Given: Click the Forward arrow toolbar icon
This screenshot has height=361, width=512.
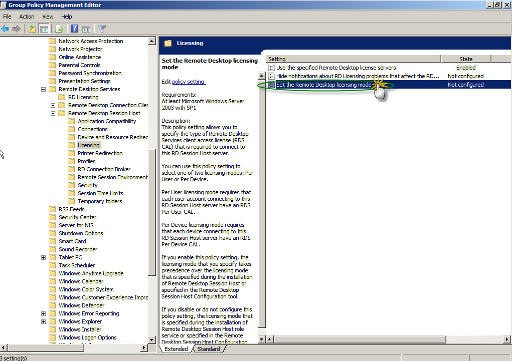Looking at the screenshot, I should (x=17, y=29).
